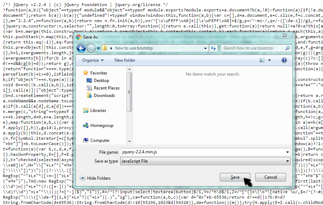323x205 pixels.
Task: Click the navigation pane scrollbar thumb
Action: [129, 92]
